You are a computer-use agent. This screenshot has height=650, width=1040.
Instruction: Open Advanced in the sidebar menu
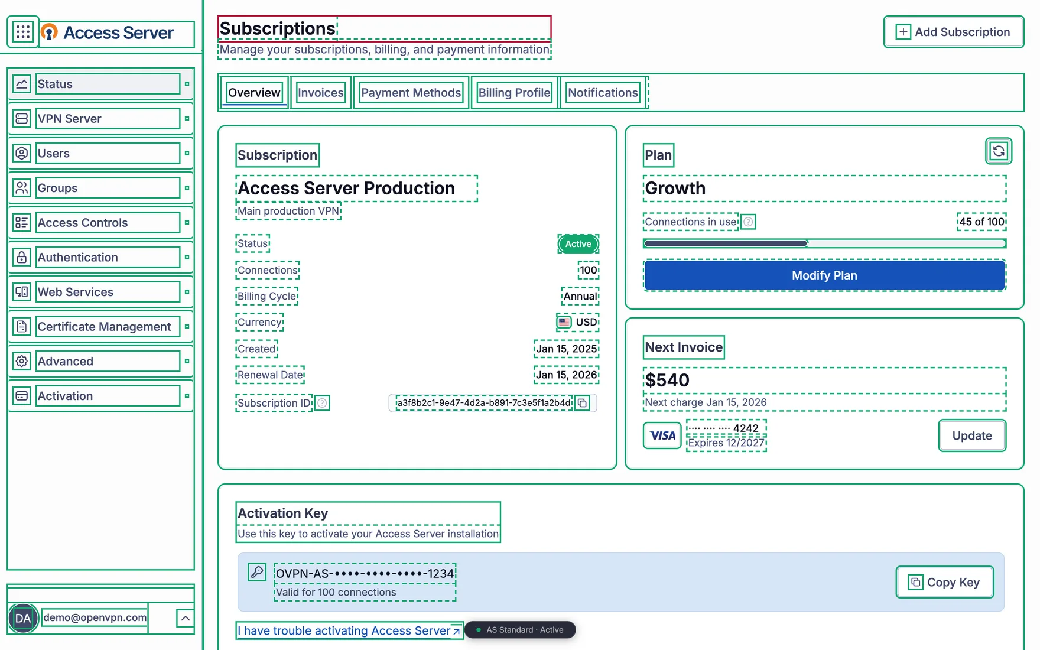pyautogui.click(x=100, y=361)
